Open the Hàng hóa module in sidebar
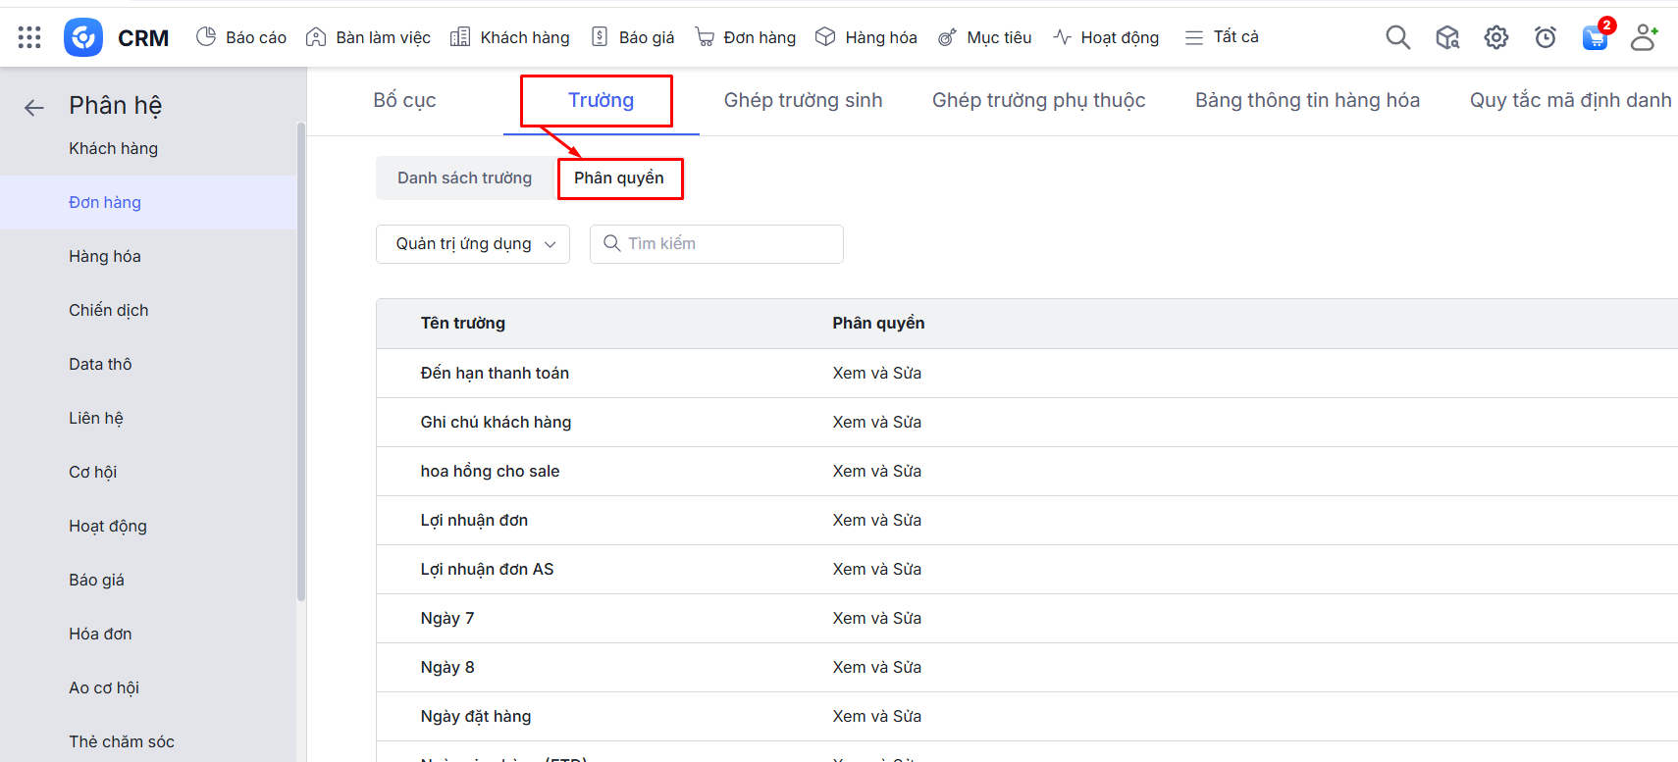This screenshot has width=1678, height=762. tap(105, 257)
